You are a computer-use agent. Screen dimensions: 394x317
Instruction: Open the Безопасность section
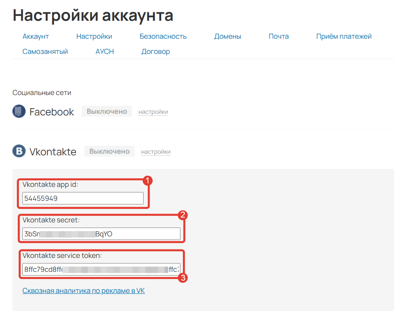163,36
